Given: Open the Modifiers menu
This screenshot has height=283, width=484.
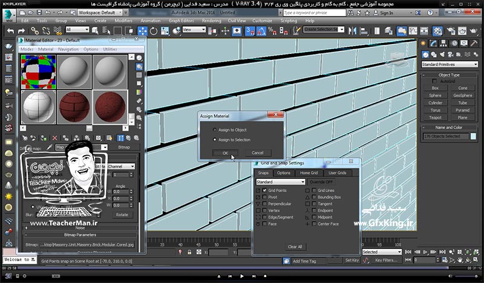Looking at the screenshot, I should point(123,21).
